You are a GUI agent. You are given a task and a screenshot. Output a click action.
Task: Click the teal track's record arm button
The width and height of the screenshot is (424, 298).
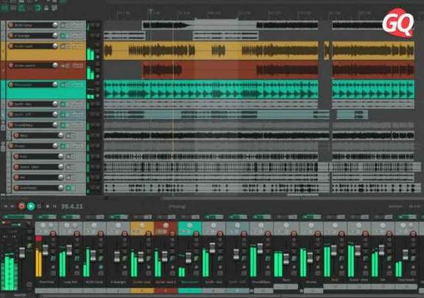pos(11,85)
